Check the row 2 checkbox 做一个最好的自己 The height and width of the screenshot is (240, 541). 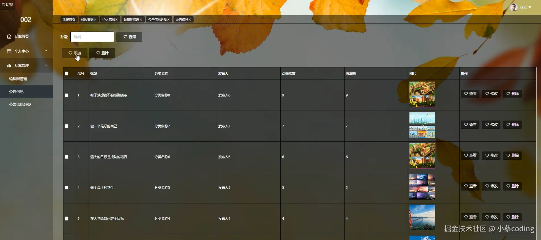[x=66, y=126]
